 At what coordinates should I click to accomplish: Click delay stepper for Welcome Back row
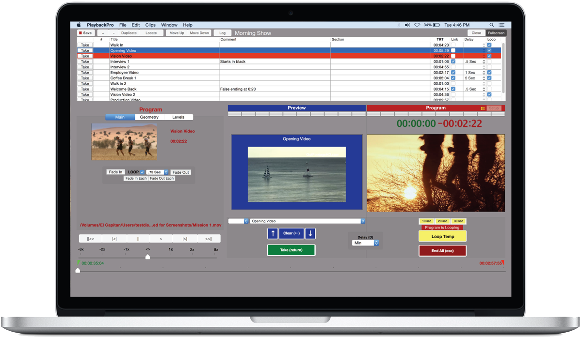pyautogui.click(x=484, y=89)
